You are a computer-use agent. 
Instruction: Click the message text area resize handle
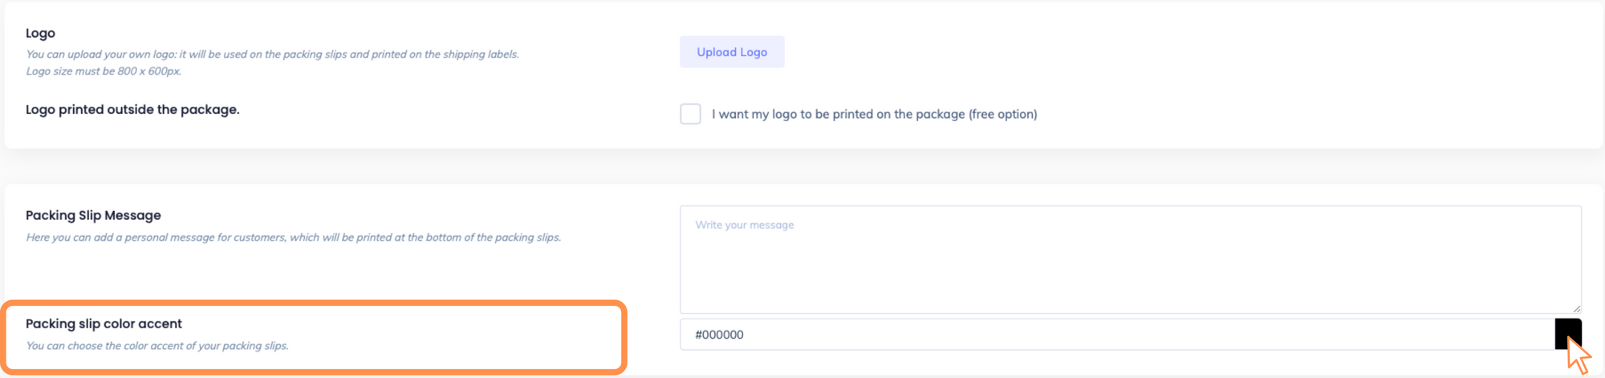point(1576,308)
